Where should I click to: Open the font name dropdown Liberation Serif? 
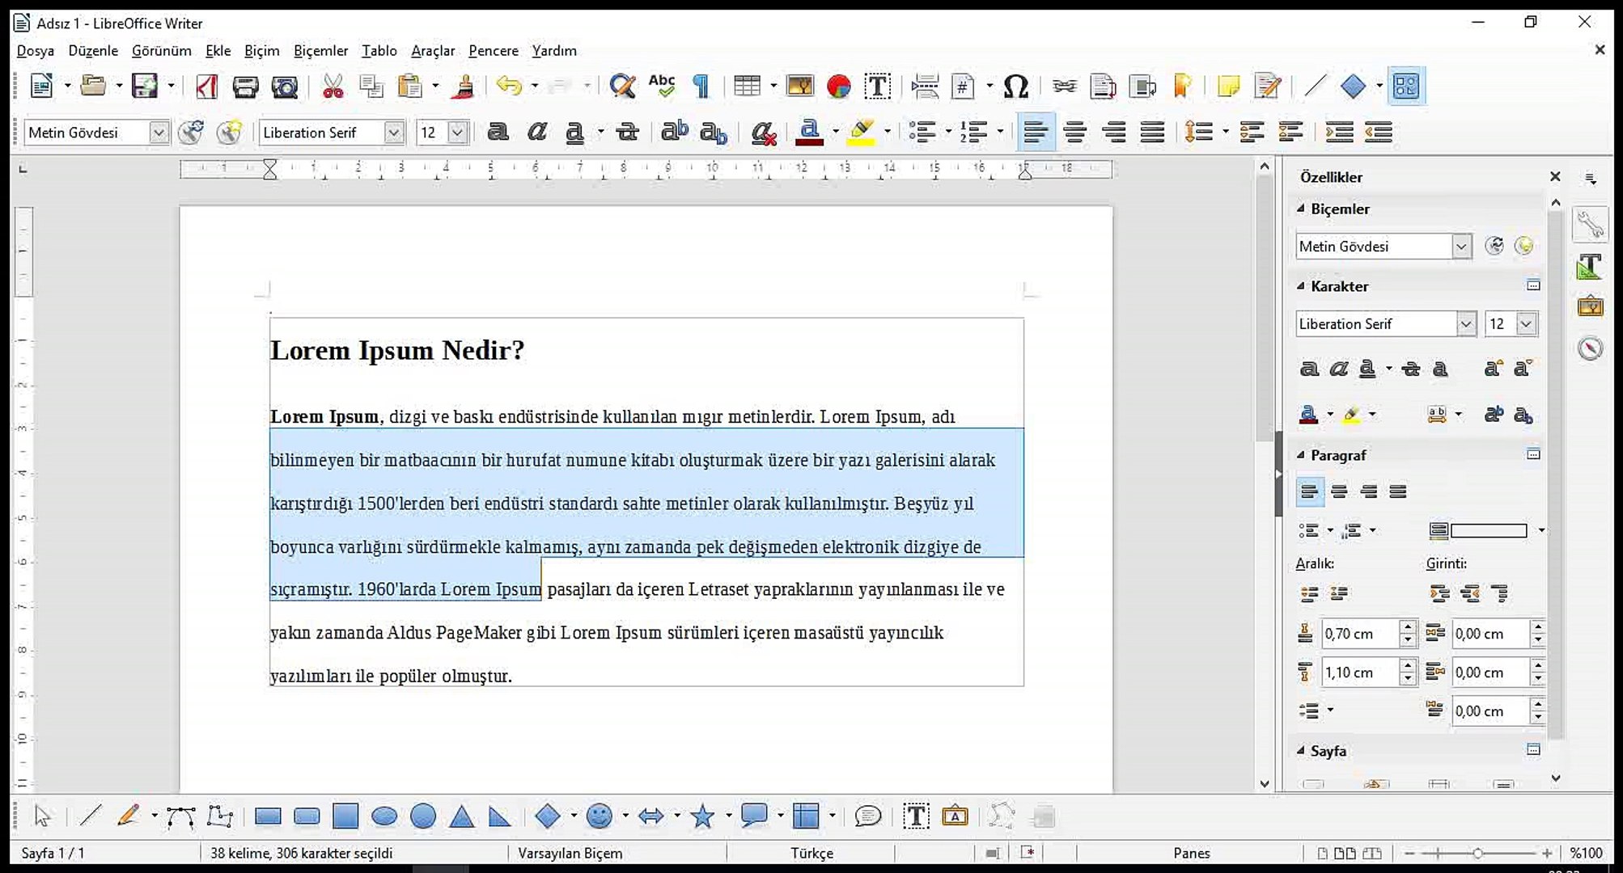click(393, 133)
